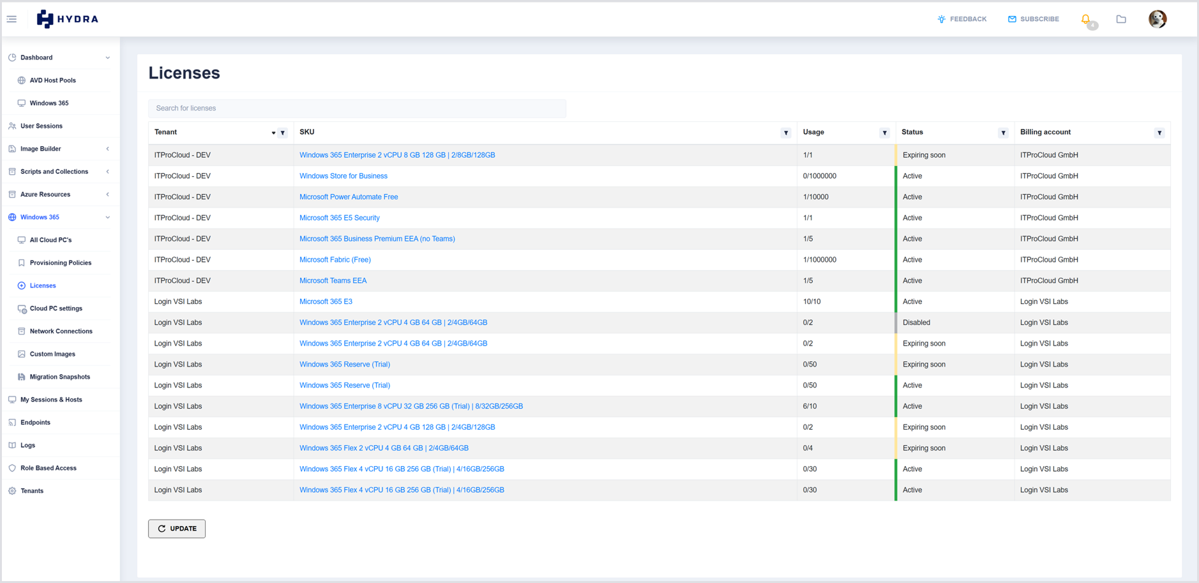Click the Windows 365 globe icon
Image resolution: width=1199 pixels, height=583 pixels.
click(12, 218)
